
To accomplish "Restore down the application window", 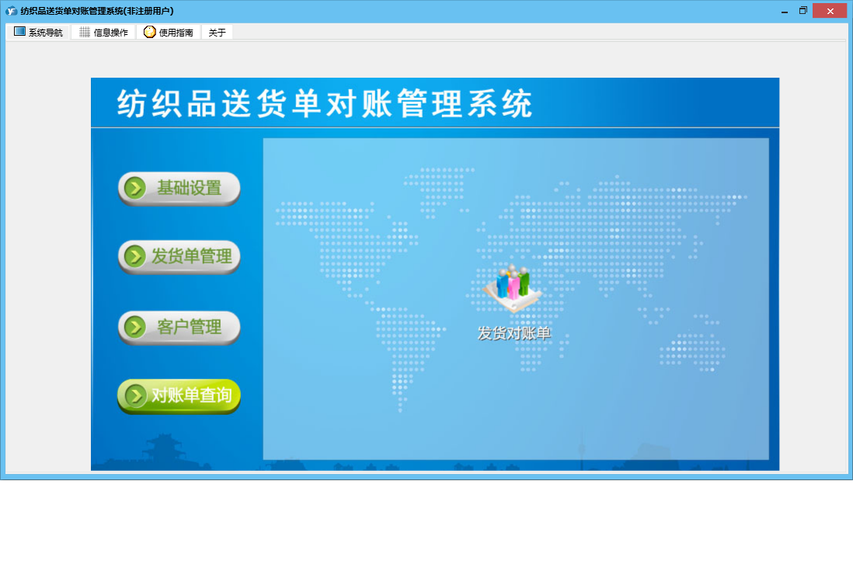I will pos(803,11).
